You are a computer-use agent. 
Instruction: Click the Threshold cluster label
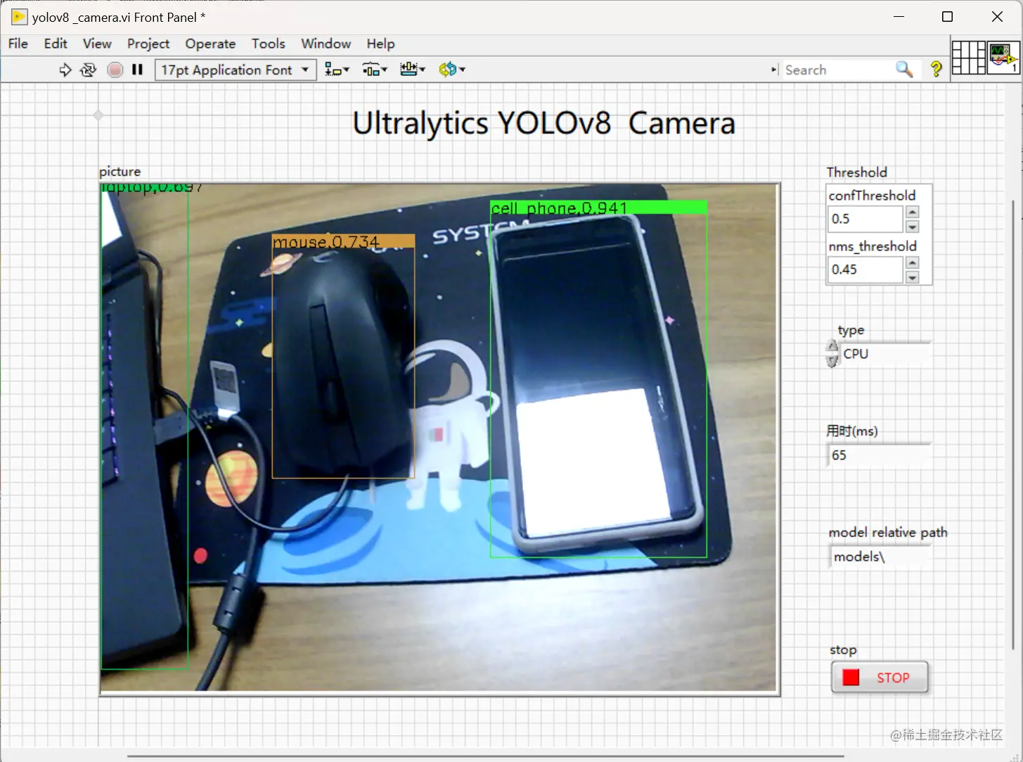tap(856, 172)
